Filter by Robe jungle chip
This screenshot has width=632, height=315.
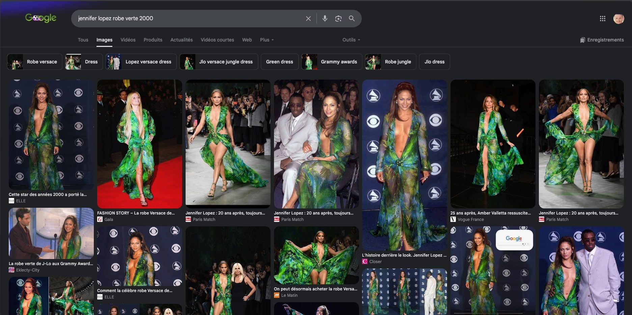click(391, 62)
